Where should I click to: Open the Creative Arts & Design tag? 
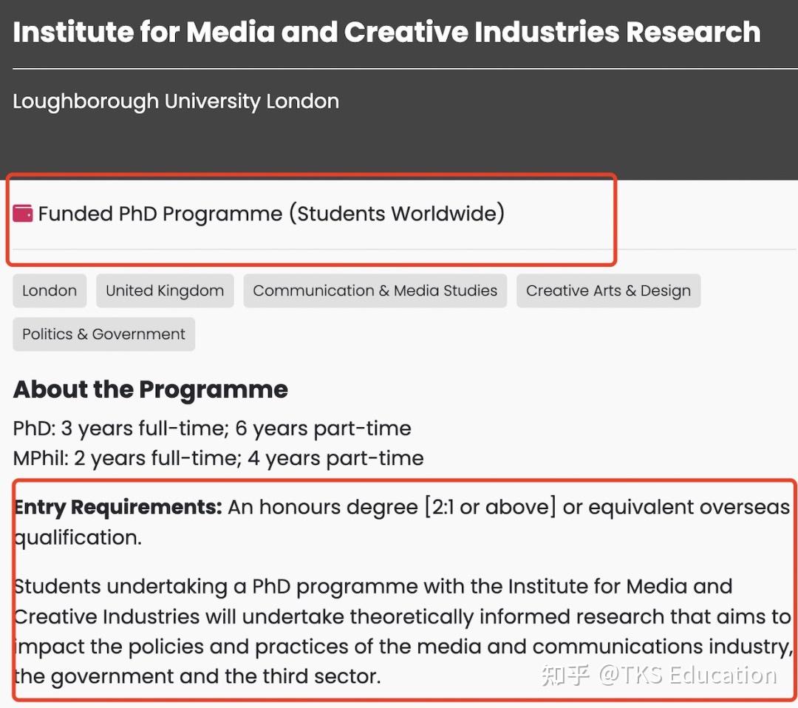[608, 291]
